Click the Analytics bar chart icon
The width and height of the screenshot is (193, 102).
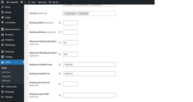click(x=3, y=40)
